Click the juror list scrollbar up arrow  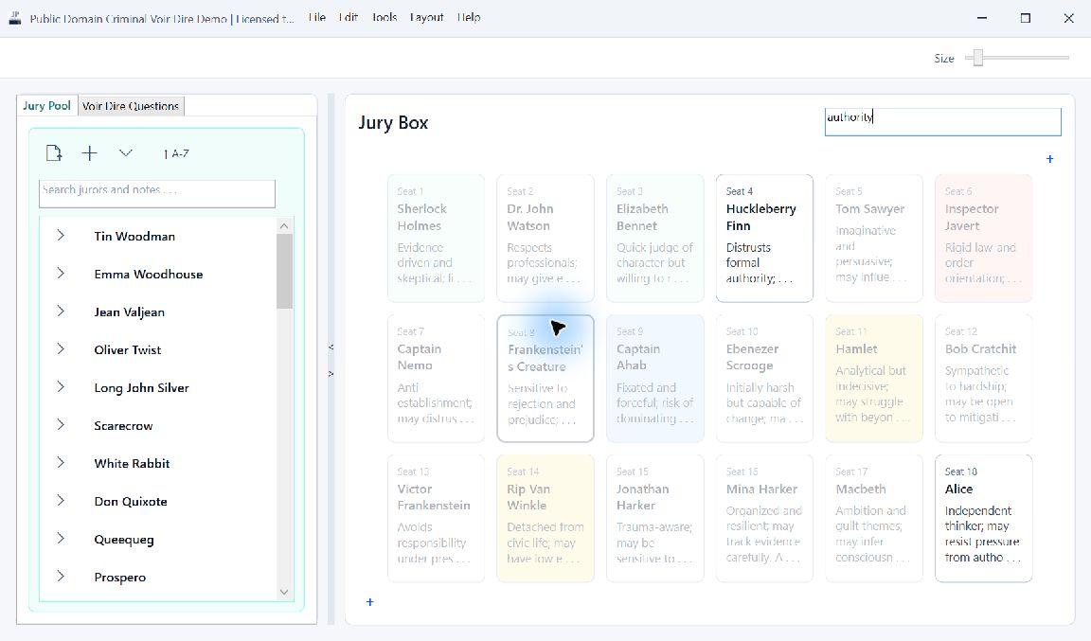click(x=284, y=226)
